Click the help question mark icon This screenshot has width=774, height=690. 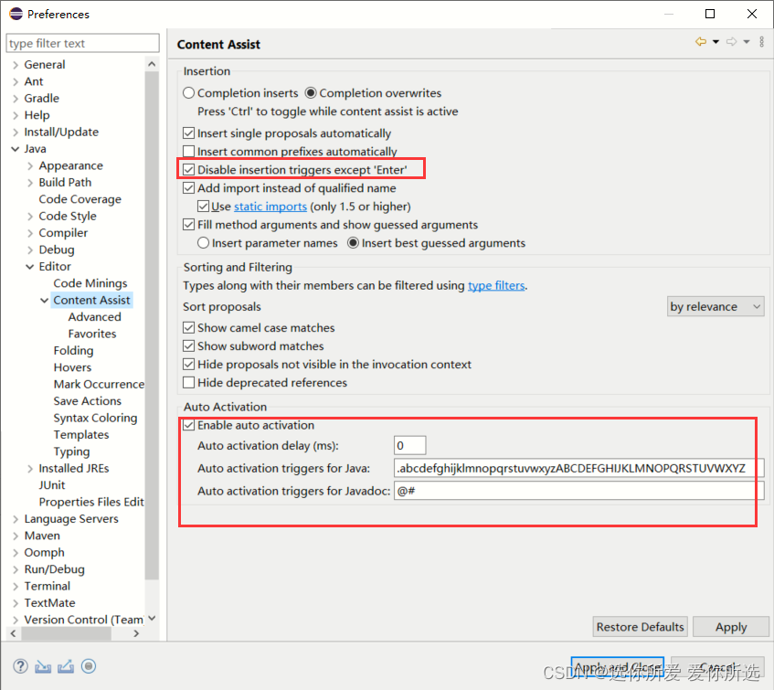point(20,666)
